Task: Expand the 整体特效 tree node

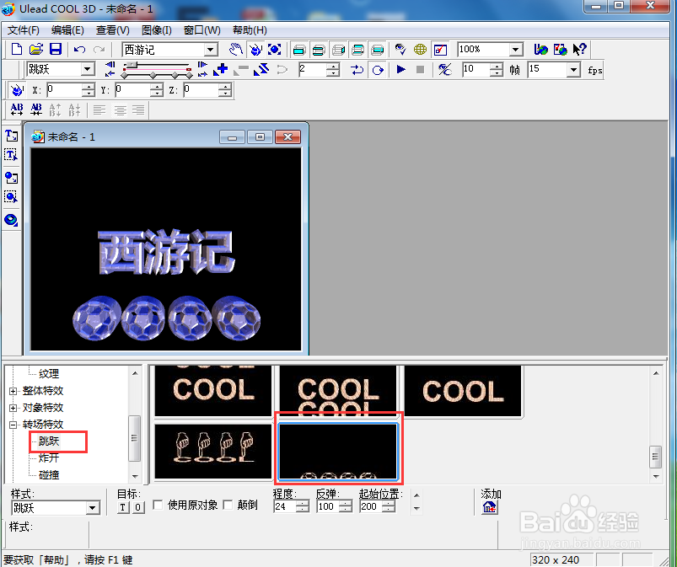Action: (x=13, y=391)
